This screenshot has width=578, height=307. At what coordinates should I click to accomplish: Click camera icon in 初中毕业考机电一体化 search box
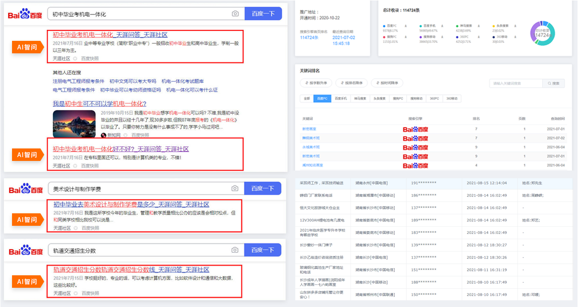click(x=235, y=14)
